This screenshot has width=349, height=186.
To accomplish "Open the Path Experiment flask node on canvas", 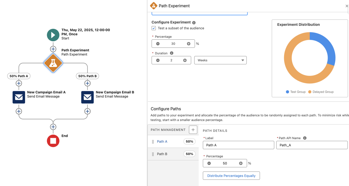I will click(x=53, y=63).
